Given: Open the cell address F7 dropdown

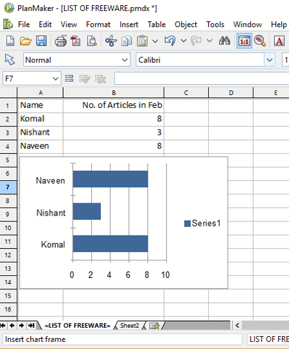Looking at the screenshot, I should coord(55,78).
